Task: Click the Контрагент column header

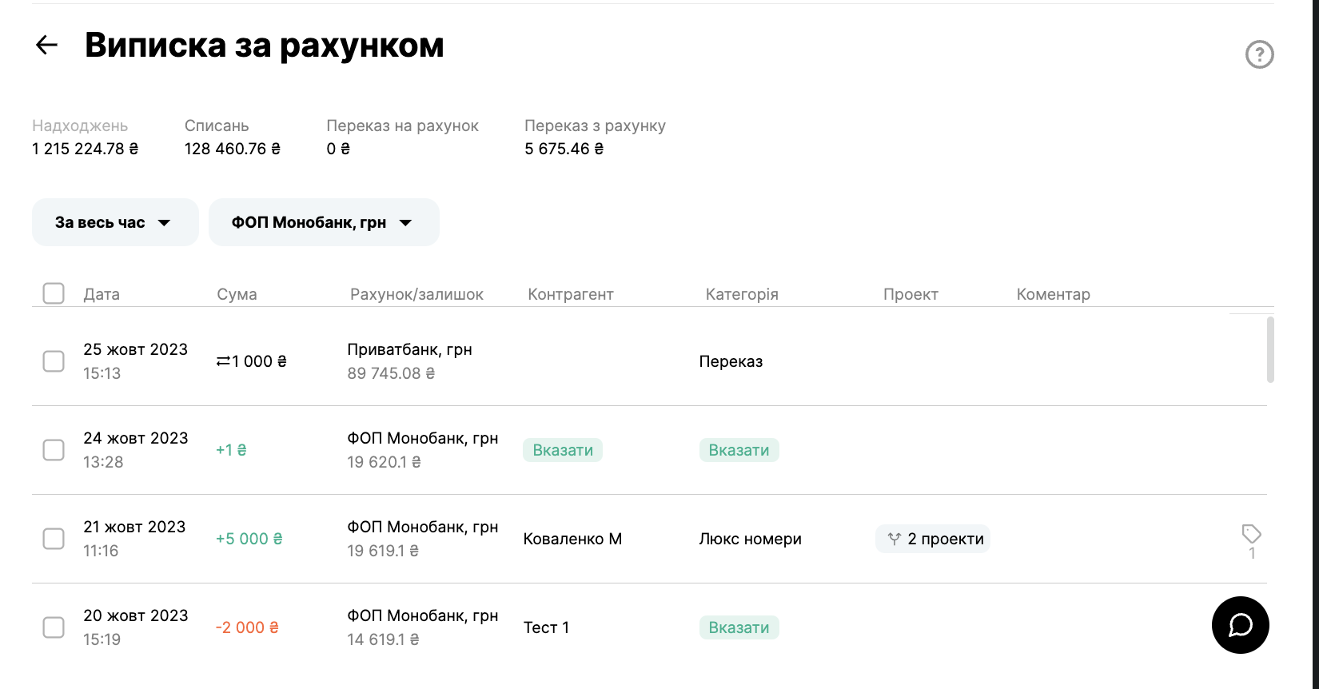Action: (571, 294)
